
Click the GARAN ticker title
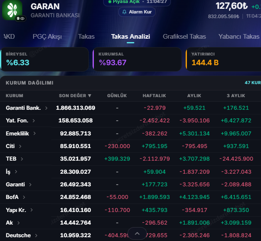click(45, 6)
